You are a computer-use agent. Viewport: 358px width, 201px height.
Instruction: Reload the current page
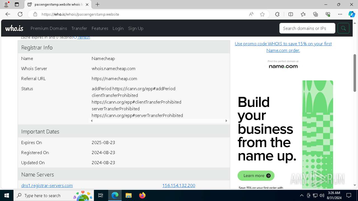click(x=20, y=14)
